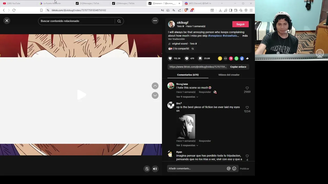
Task: Open Brave wallet icon
Action: [236, 10]
